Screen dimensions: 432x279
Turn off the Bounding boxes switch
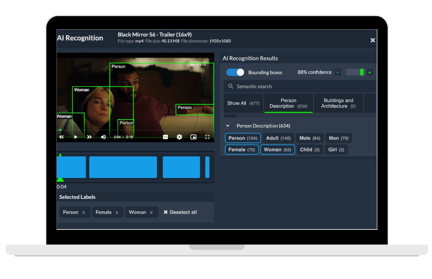pos(235,72)
